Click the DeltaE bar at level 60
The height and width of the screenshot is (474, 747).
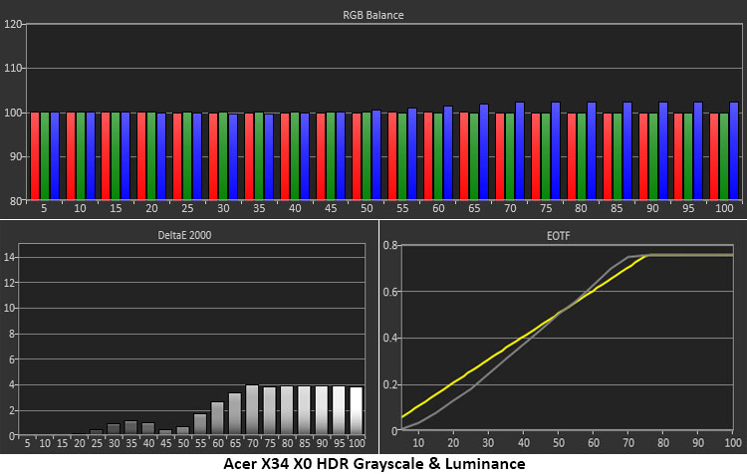pyautogui.click(x=217, y=418)
